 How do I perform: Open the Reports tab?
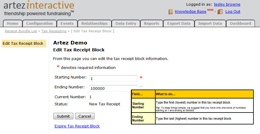click(151, 24)
